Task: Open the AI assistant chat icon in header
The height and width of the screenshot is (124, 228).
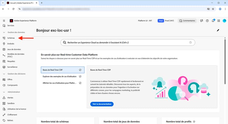Action: [202, 21]
